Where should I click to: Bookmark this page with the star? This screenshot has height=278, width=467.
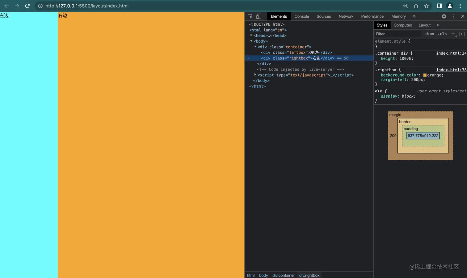[x=427, y=6]
